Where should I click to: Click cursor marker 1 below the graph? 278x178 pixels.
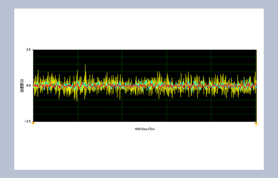click(x=33, y=124)
